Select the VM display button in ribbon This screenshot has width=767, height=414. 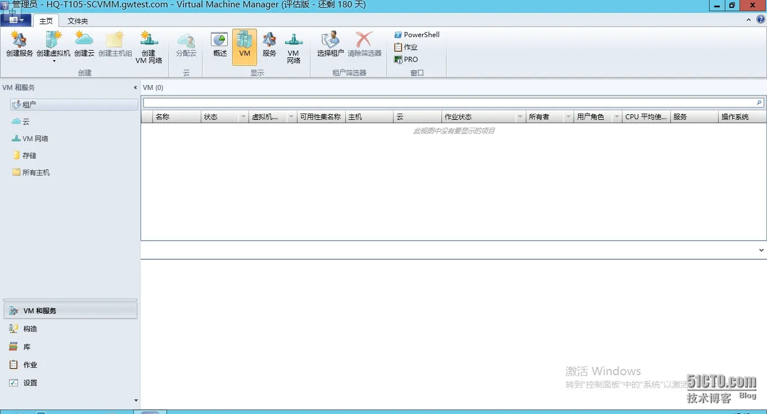pos(245,47)
